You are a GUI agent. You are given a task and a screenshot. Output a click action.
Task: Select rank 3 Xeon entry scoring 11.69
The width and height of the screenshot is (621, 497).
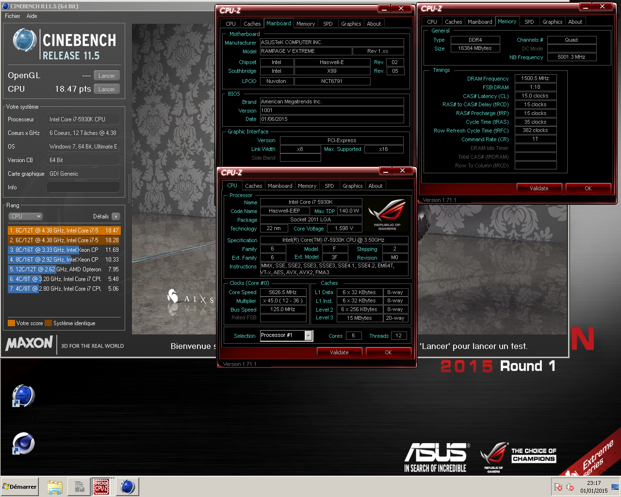pos(64,250)
